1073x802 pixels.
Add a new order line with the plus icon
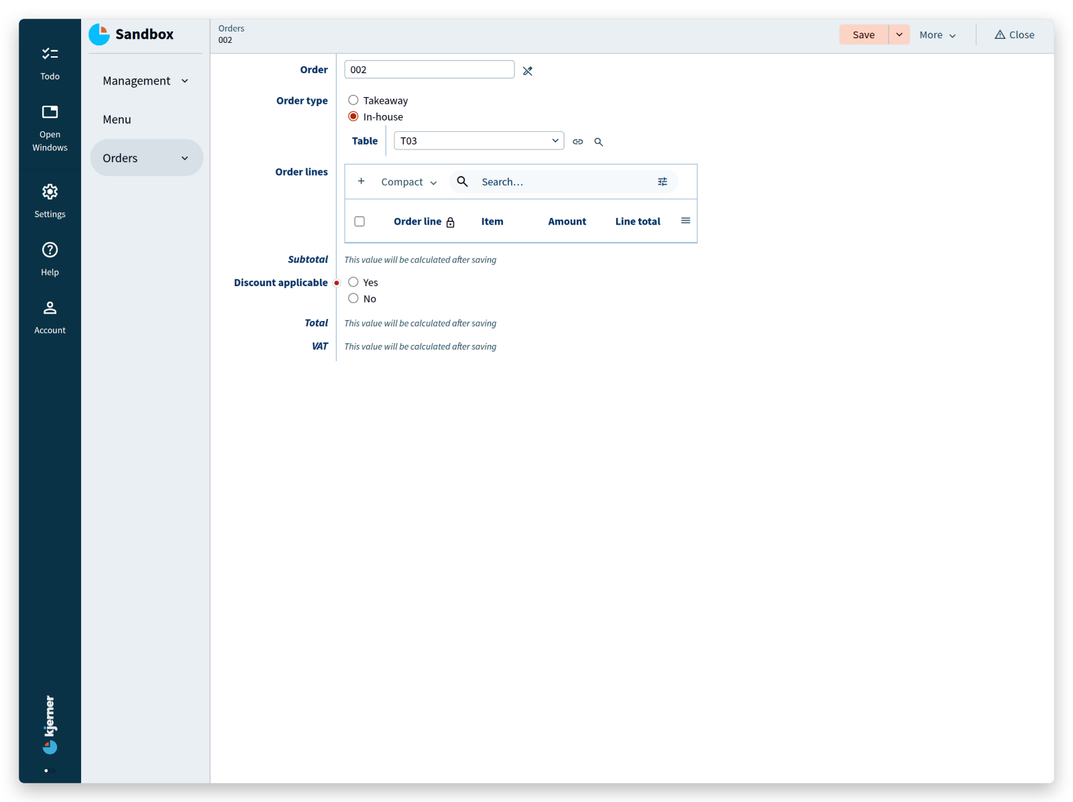pyautogui.click(x=361, y=182)
